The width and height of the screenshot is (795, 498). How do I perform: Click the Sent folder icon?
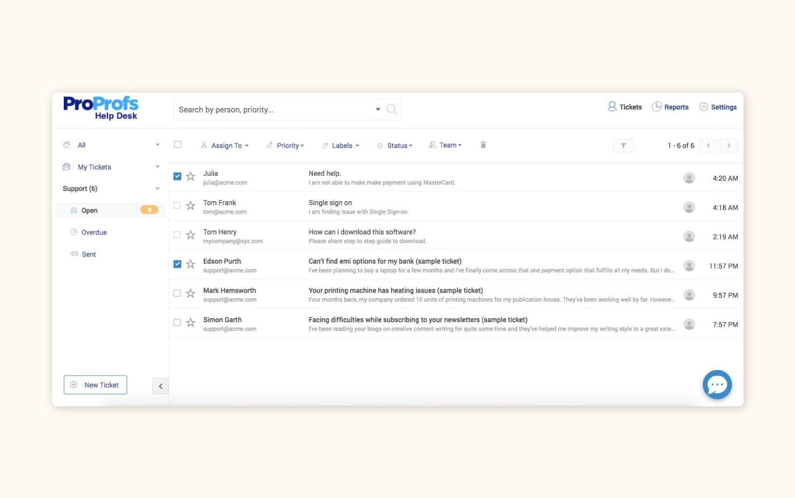pos(74,254)
